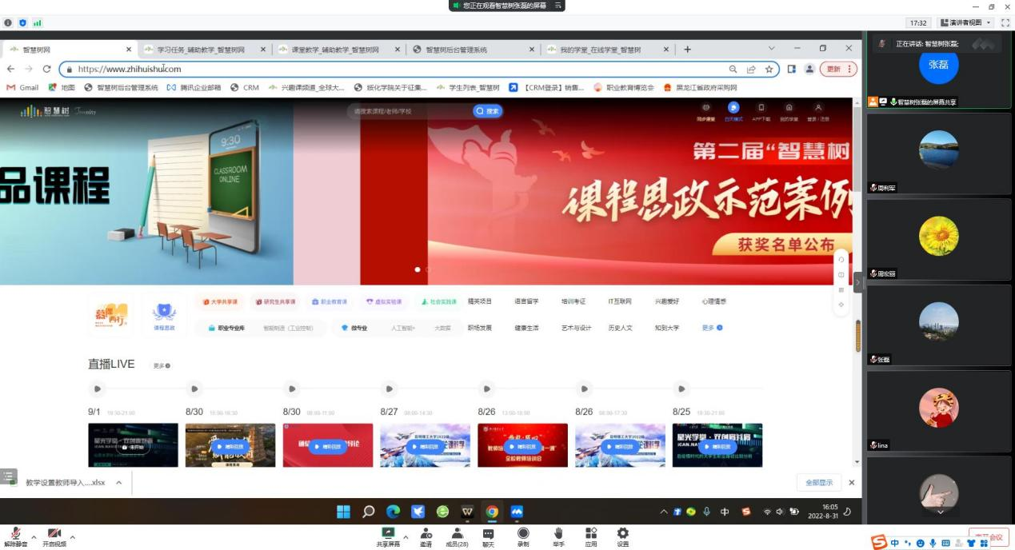Click the course search input field
The width and height of the screenshot is (1015, 550).
(410, 111)
